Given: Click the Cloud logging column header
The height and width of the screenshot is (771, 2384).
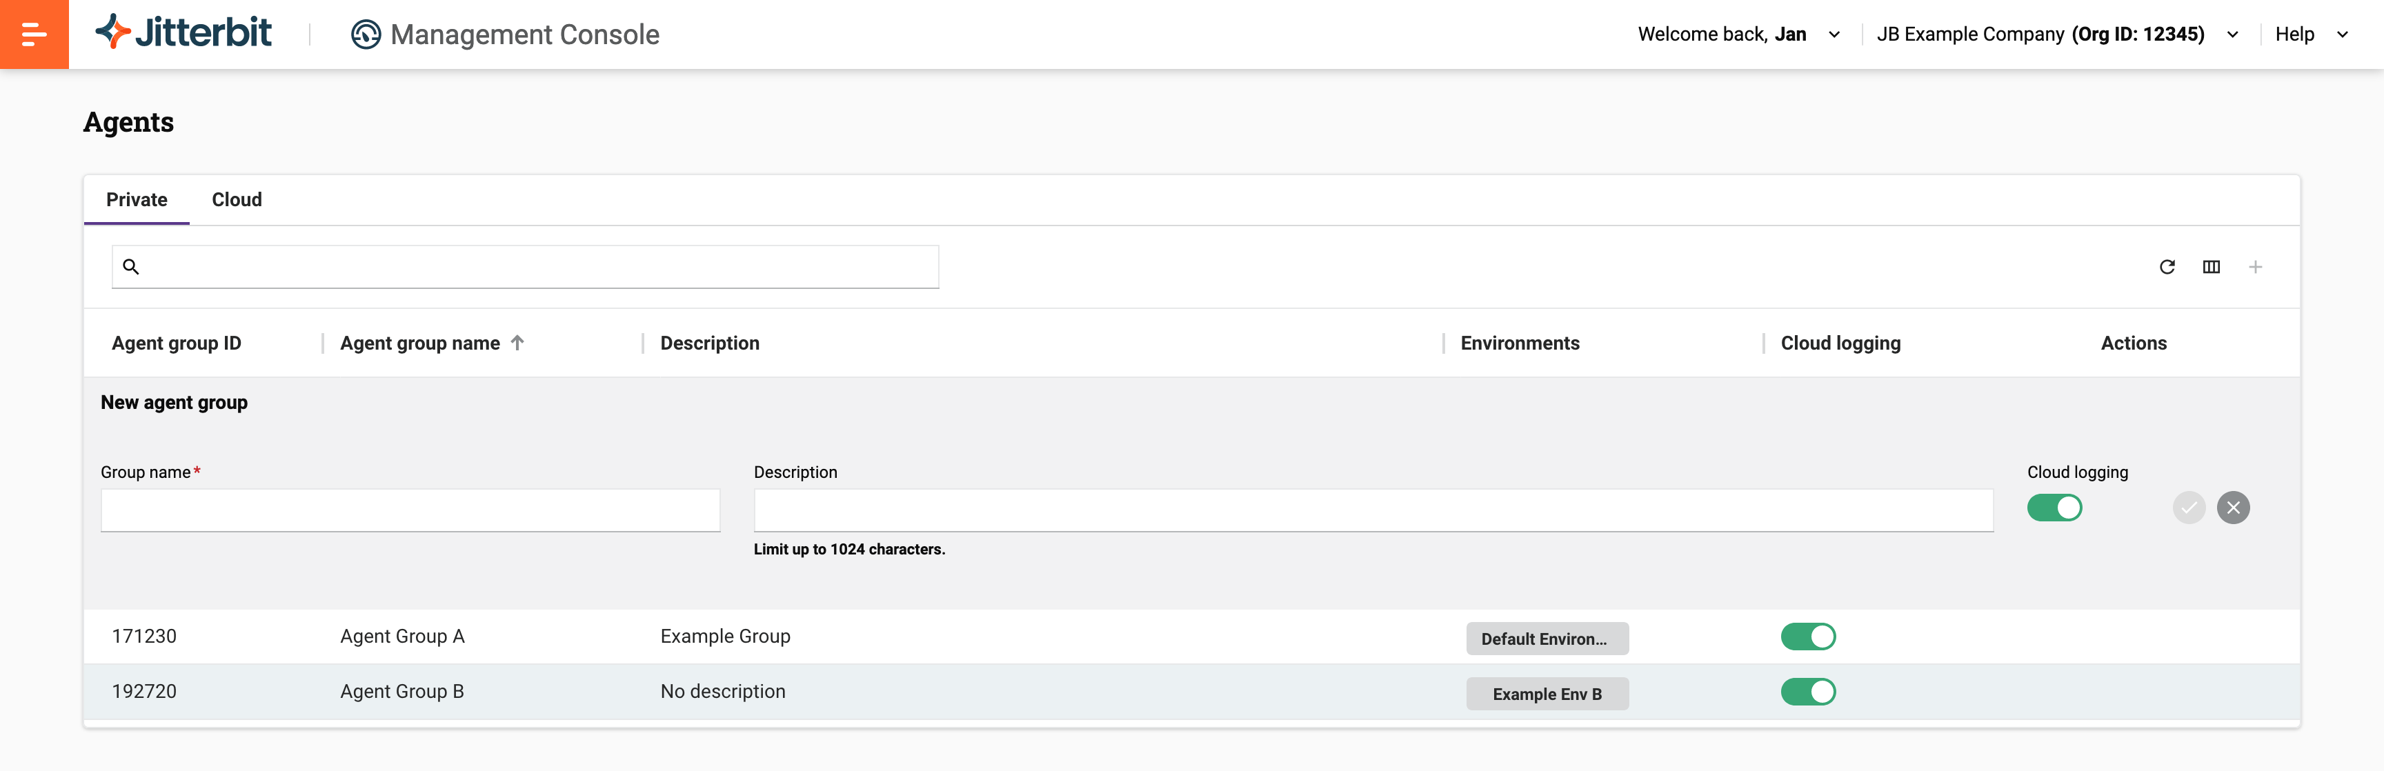Looking at the screenshot, I should point(1840,343).
